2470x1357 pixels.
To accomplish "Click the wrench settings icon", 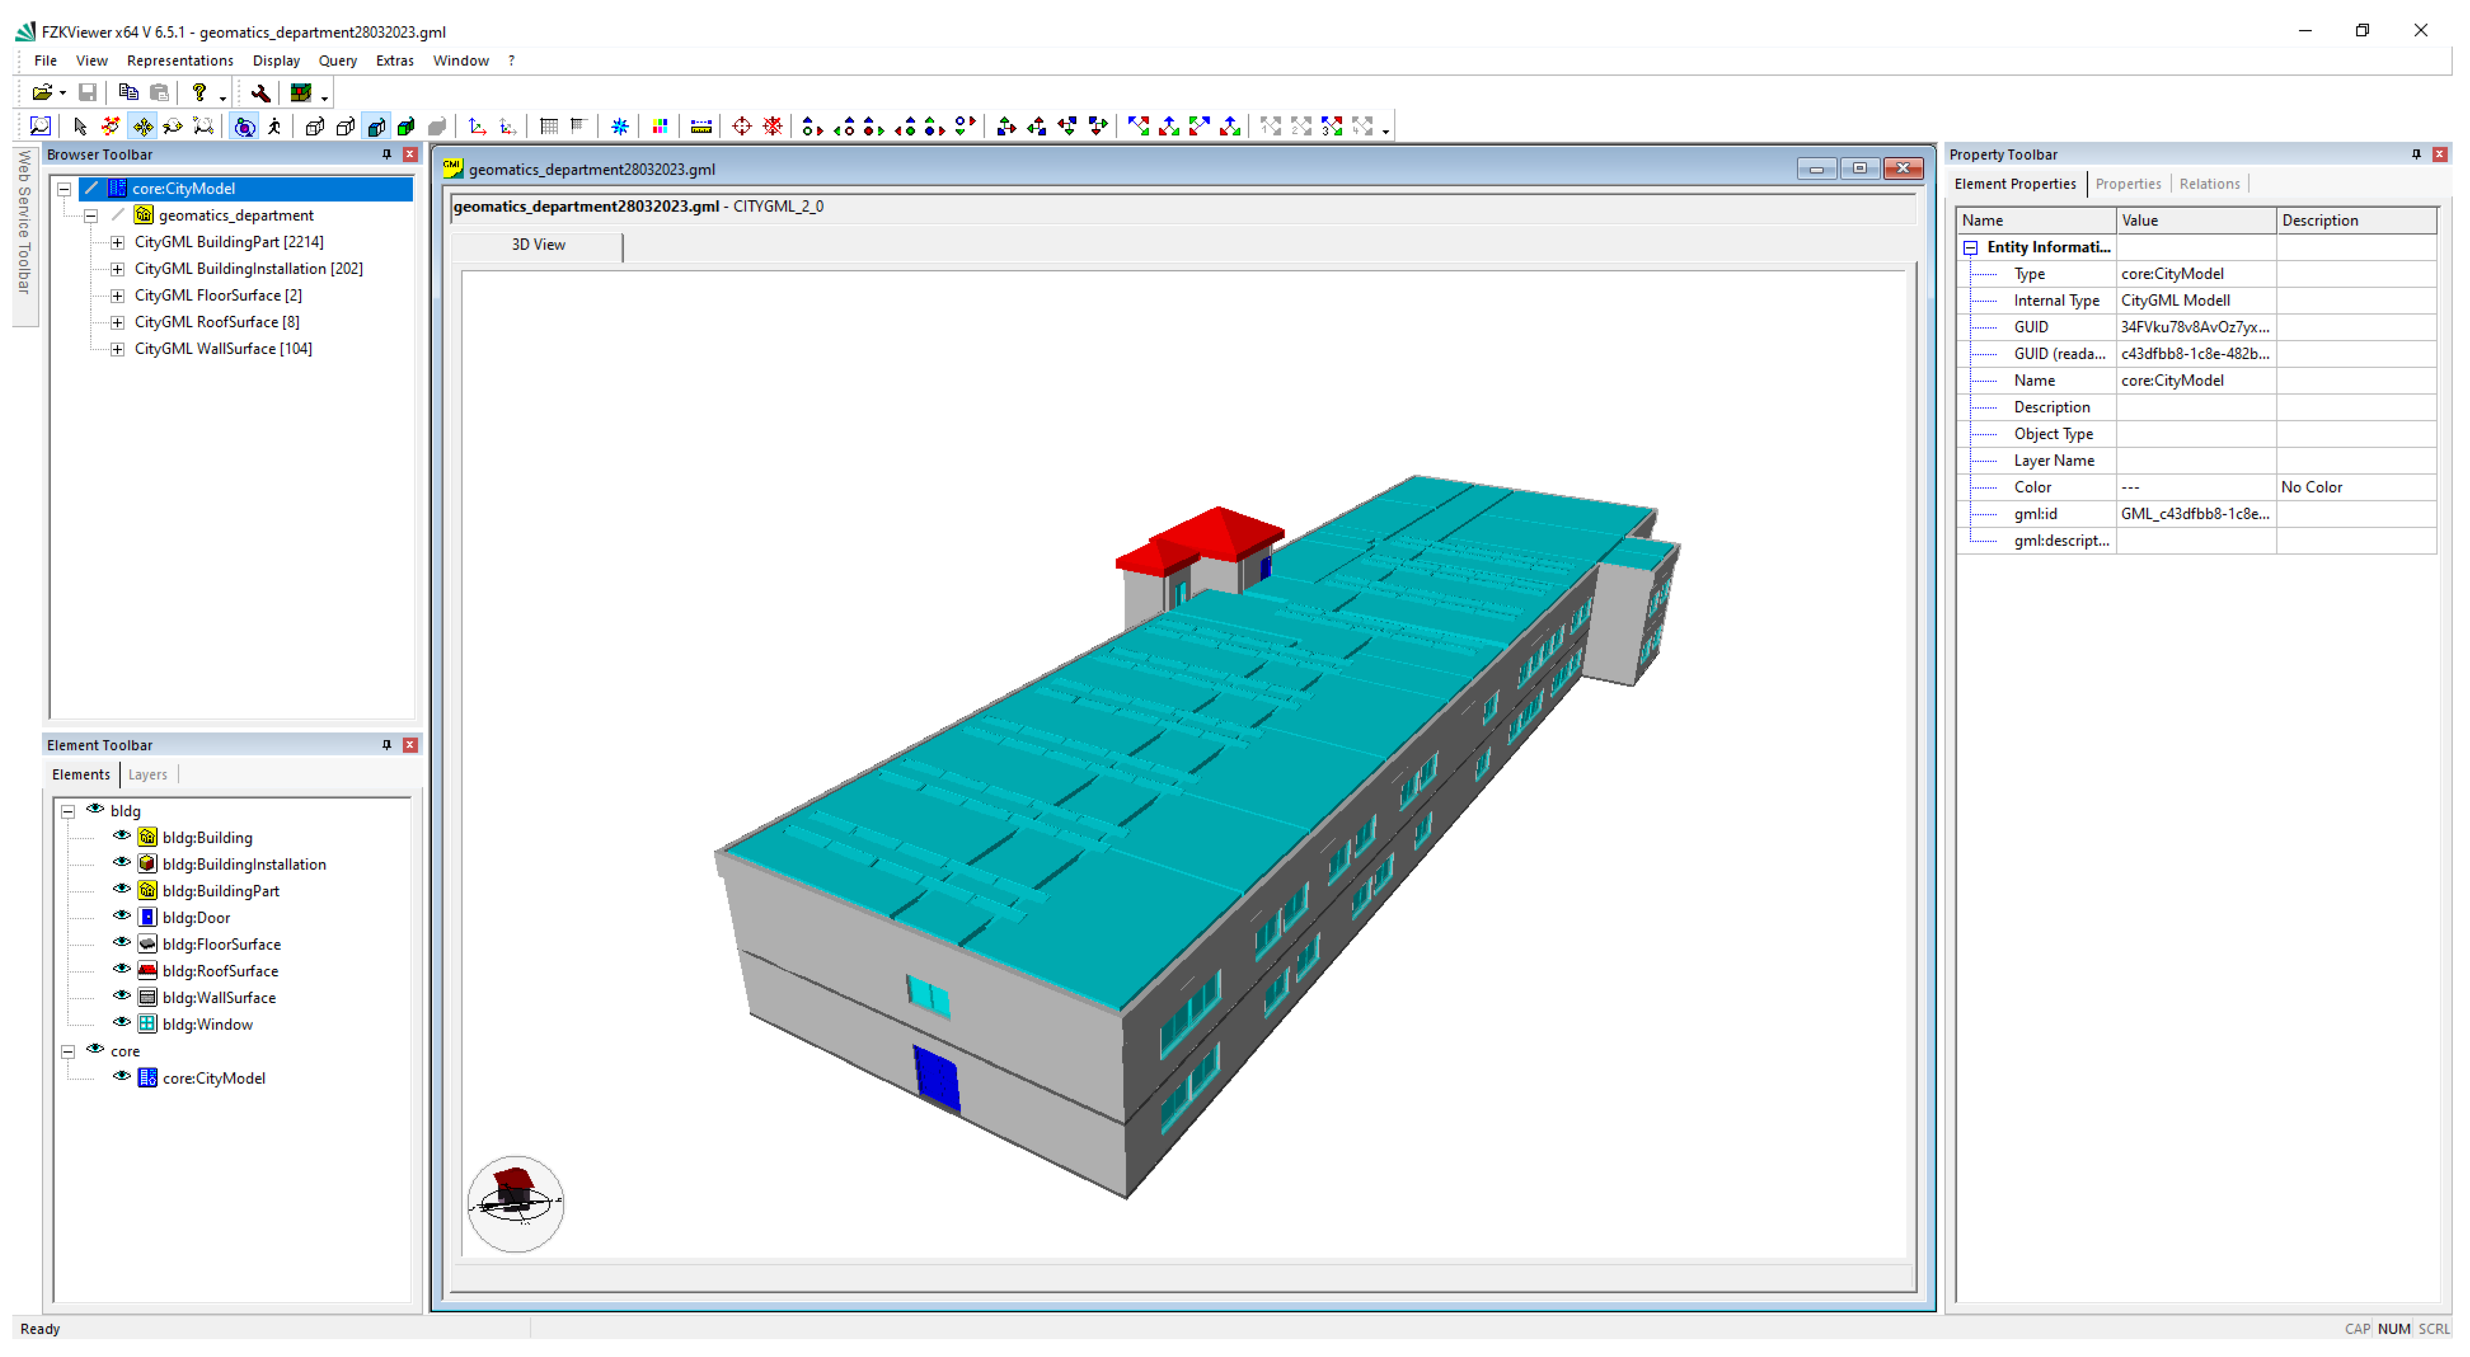I will 260,93.
